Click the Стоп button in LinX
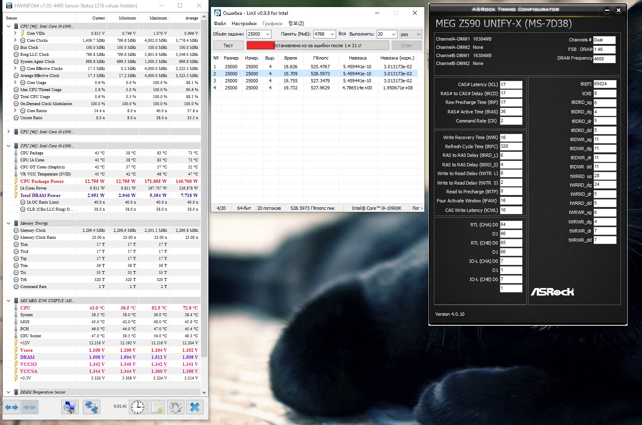Screen dimensions: 642x425 pos(407,46)
